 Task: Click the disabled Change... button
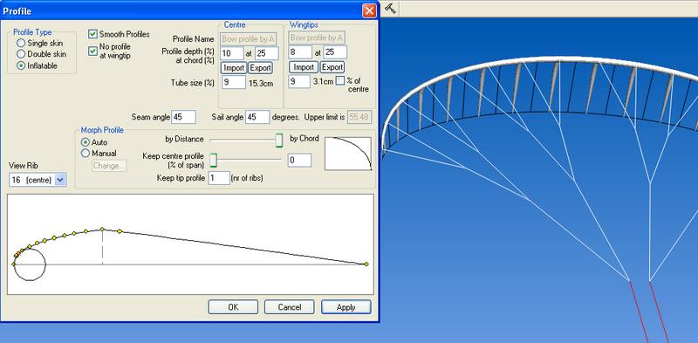[x=110, y=166]
